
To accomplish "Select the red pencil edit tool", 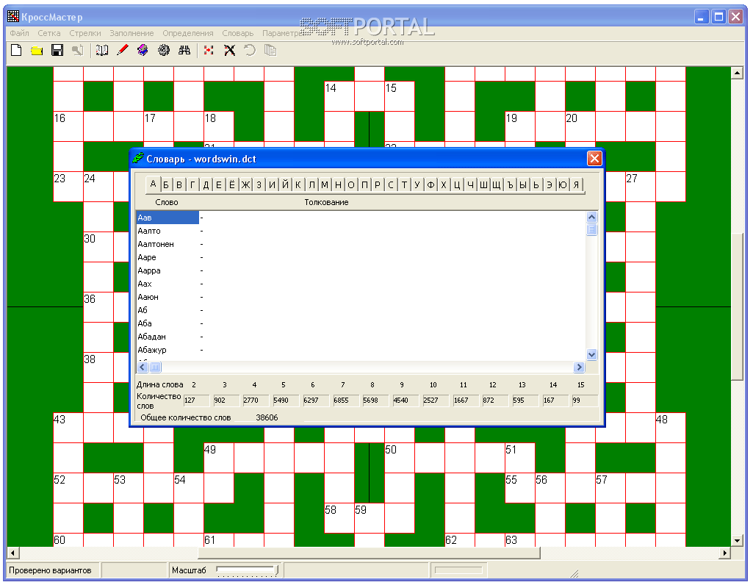I will (123, 51).
